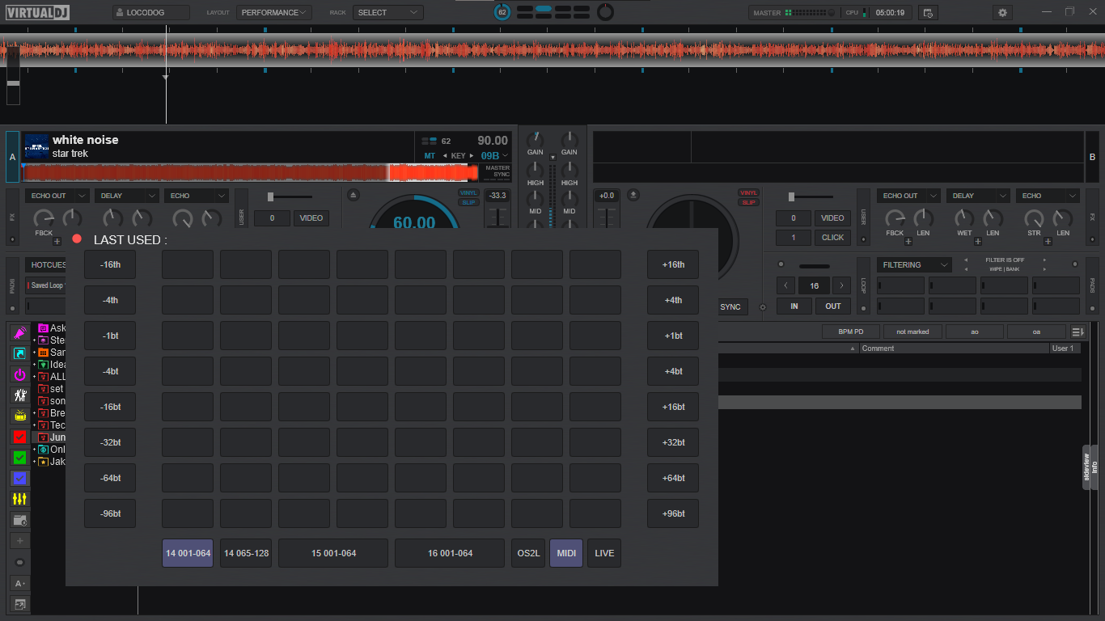This screenshot has width=1105, height=621.
Task: Select the 15 001-064 page tab
Action: click(x=333, y=553)
